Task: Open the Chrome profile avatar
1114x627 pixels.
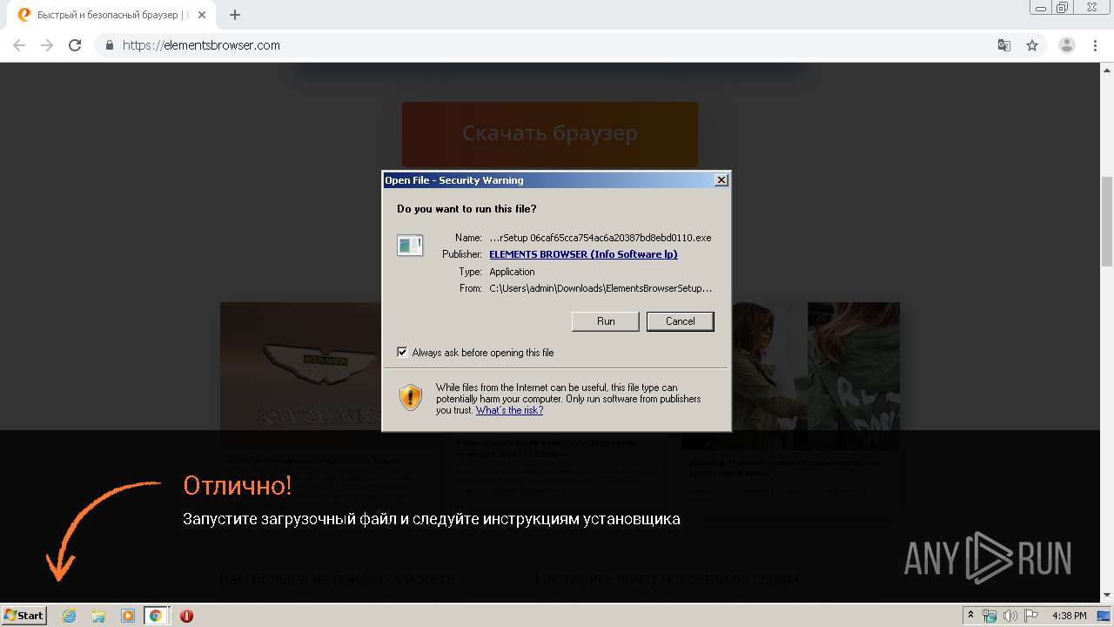Action: point(1066,45)
